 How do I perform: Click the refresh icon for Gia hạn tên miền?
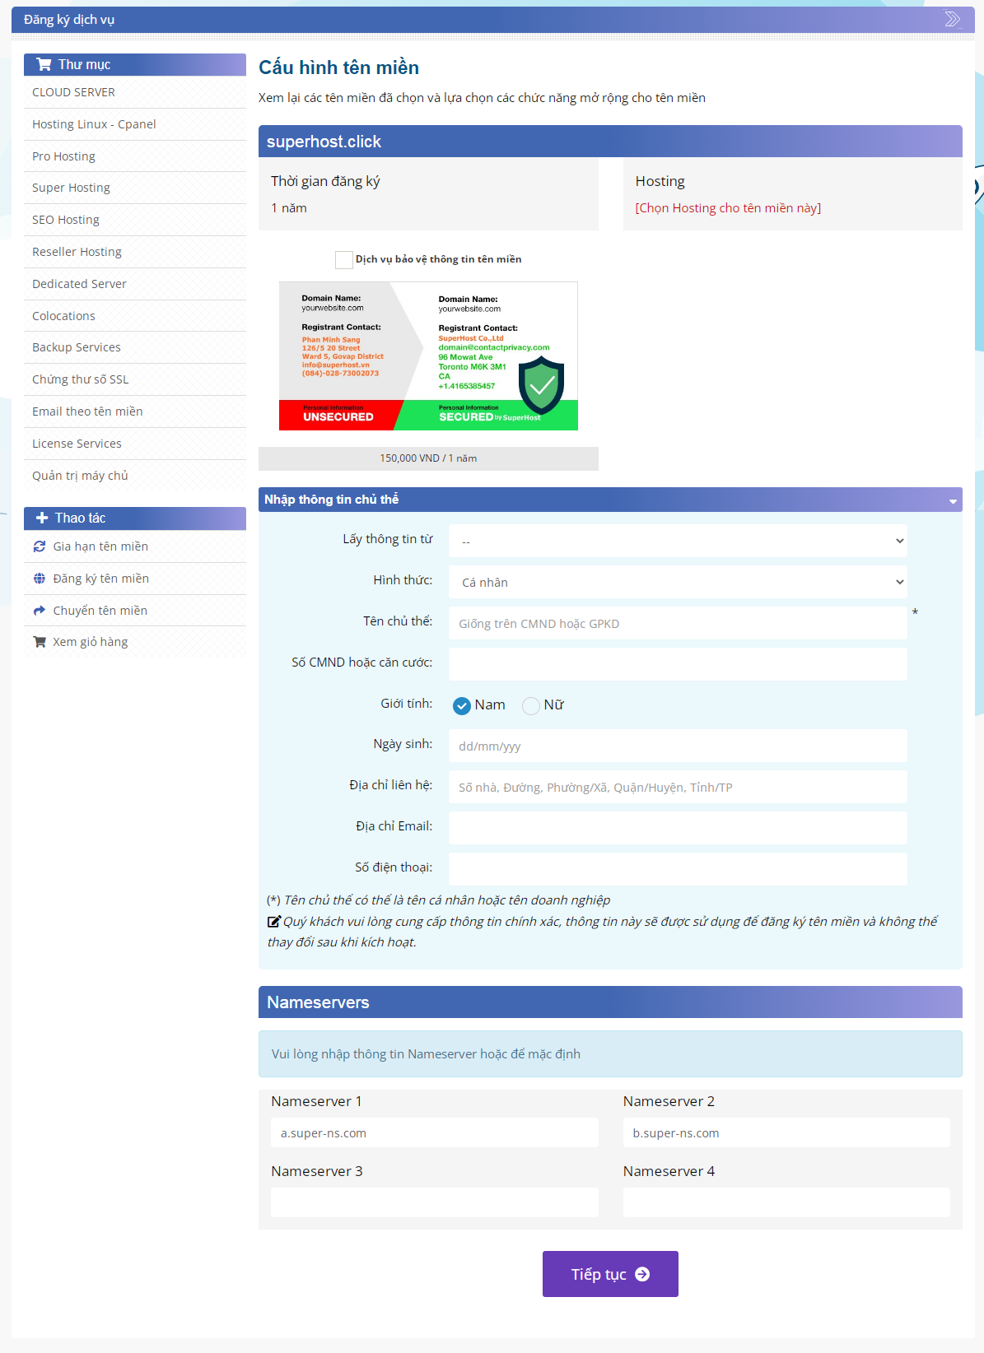(40, 546)
